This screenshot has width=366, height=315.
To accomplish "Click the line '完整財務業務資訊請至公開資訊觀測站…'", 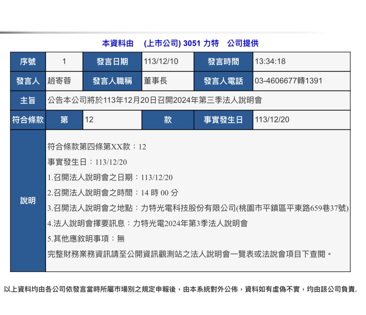I will click(189, 254).
